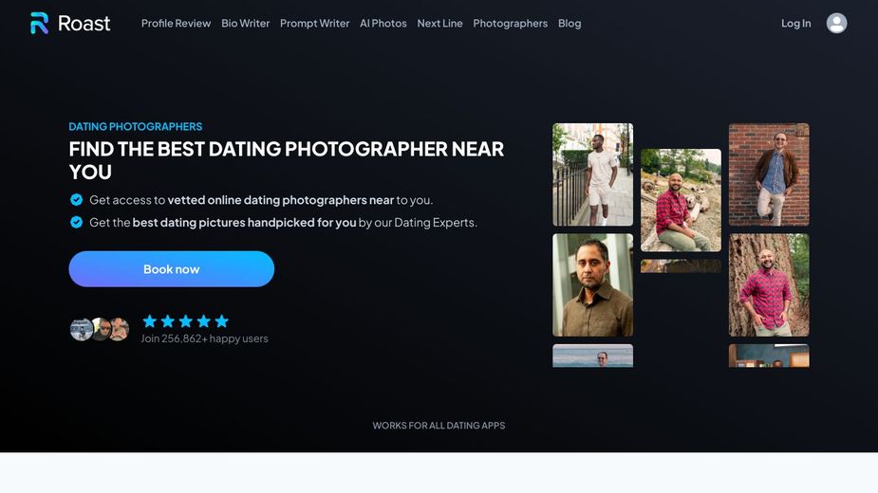This screenshot has width=878, height=493.
Task: Click the Roast logo icon
Action: click(40, 24)
